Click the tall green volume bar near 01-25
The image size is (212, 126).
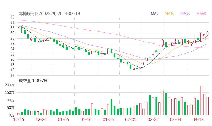point(111,107)
